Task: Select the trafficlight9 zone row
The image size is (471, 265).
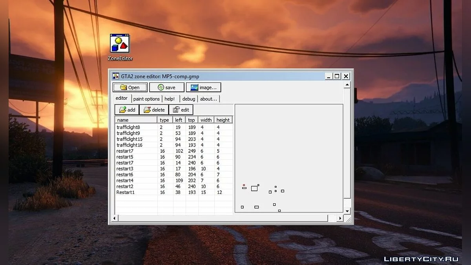Action: (x=174, y=133)
